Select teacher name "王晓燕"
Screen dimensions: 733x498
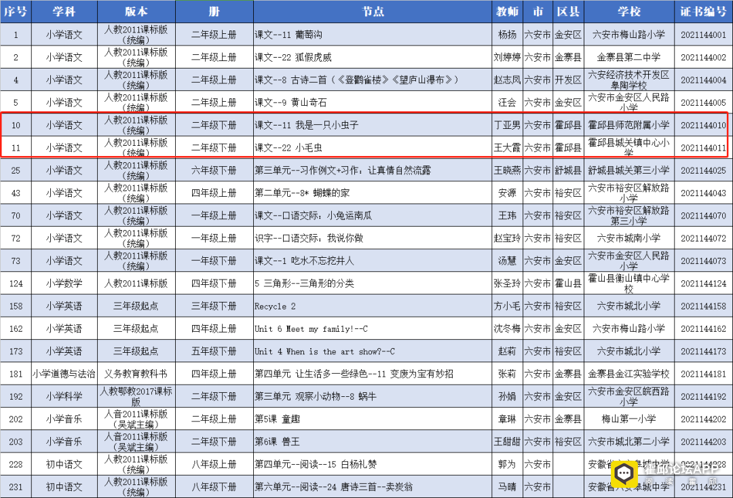click(x=507, y=170)
